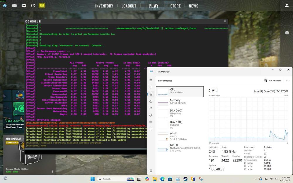The width and height of the screenshot is (293, 183).
Task: Open Microsoft Store from taskbar
Action: [x=170, y=179]
